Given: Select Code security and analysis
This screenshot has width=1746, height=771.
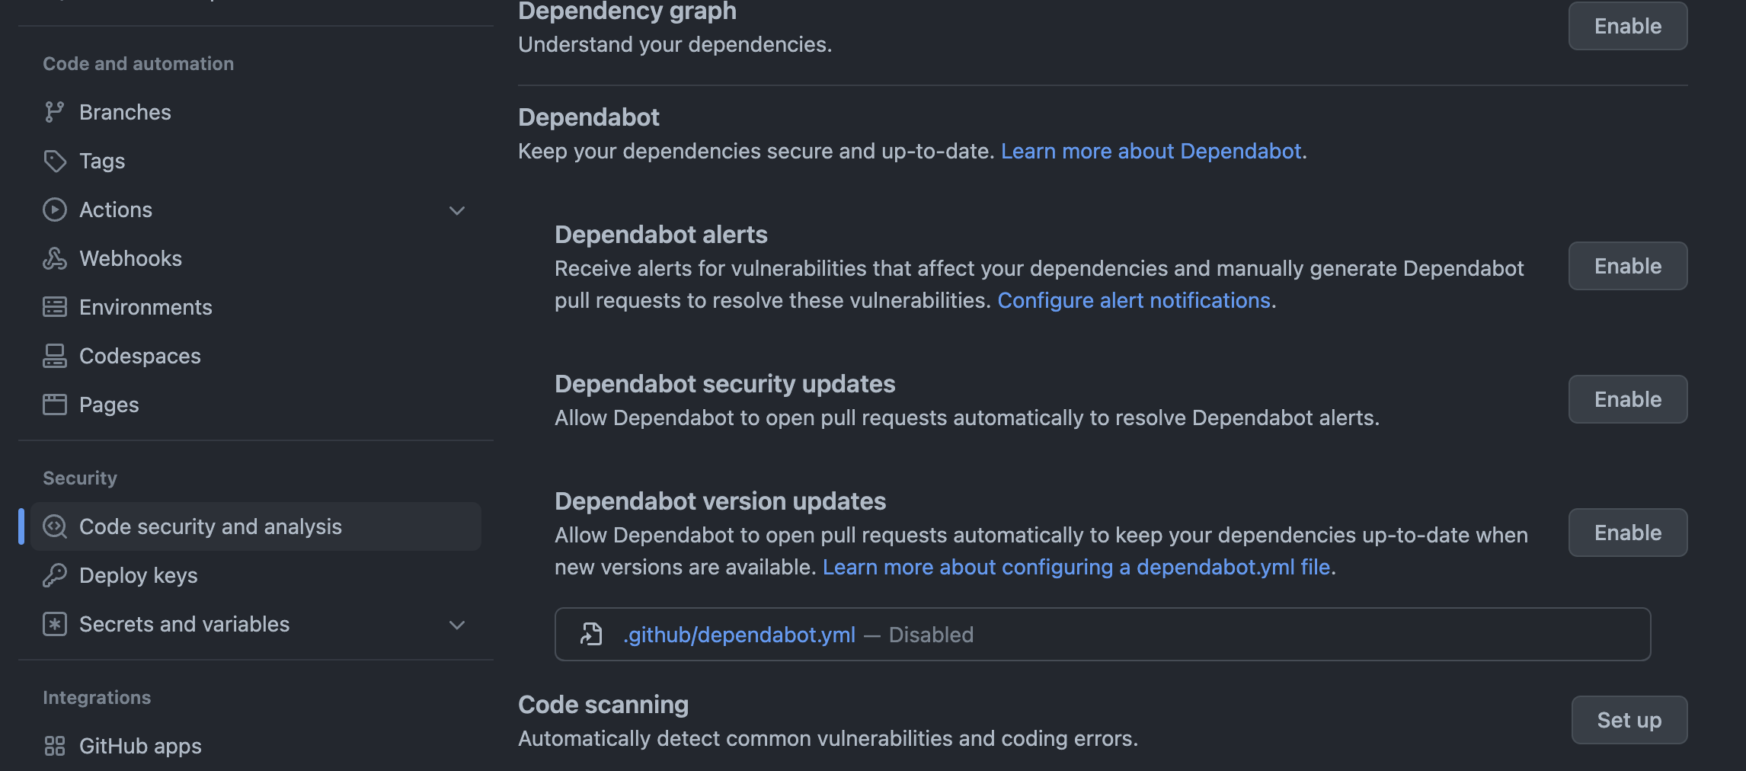Looking at the screenshot, I should point(211,526).
